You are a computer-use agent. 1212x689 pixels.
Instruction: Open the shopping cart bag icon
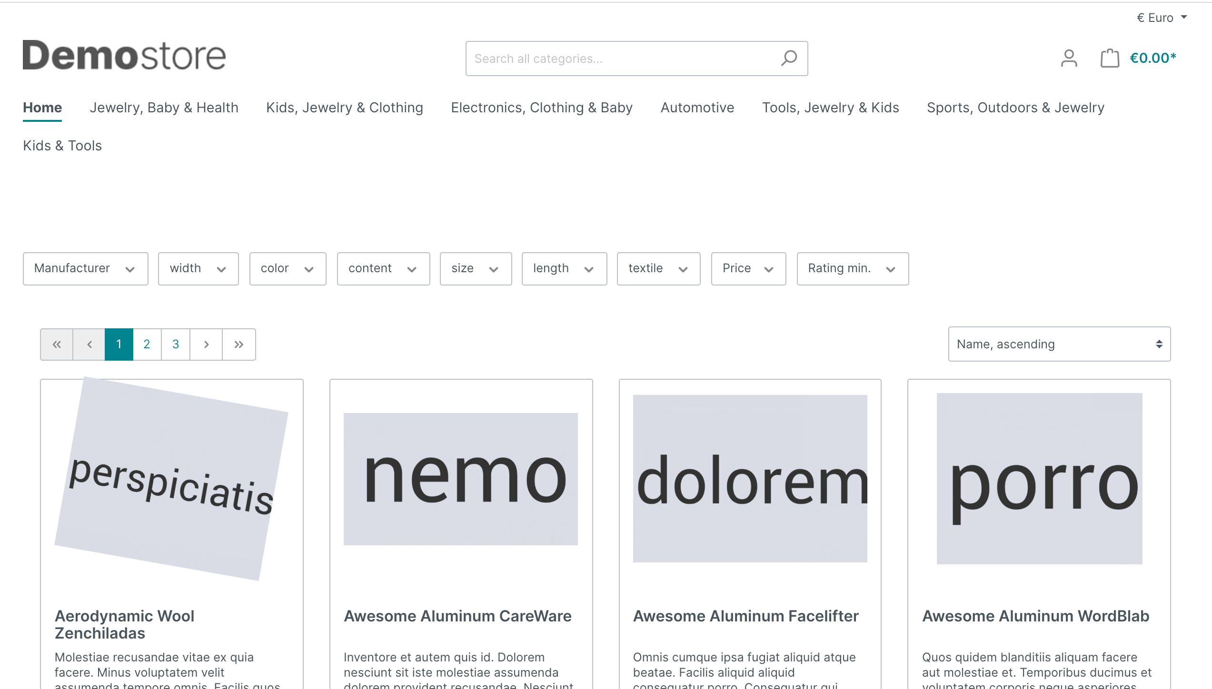coord(1110,59)
